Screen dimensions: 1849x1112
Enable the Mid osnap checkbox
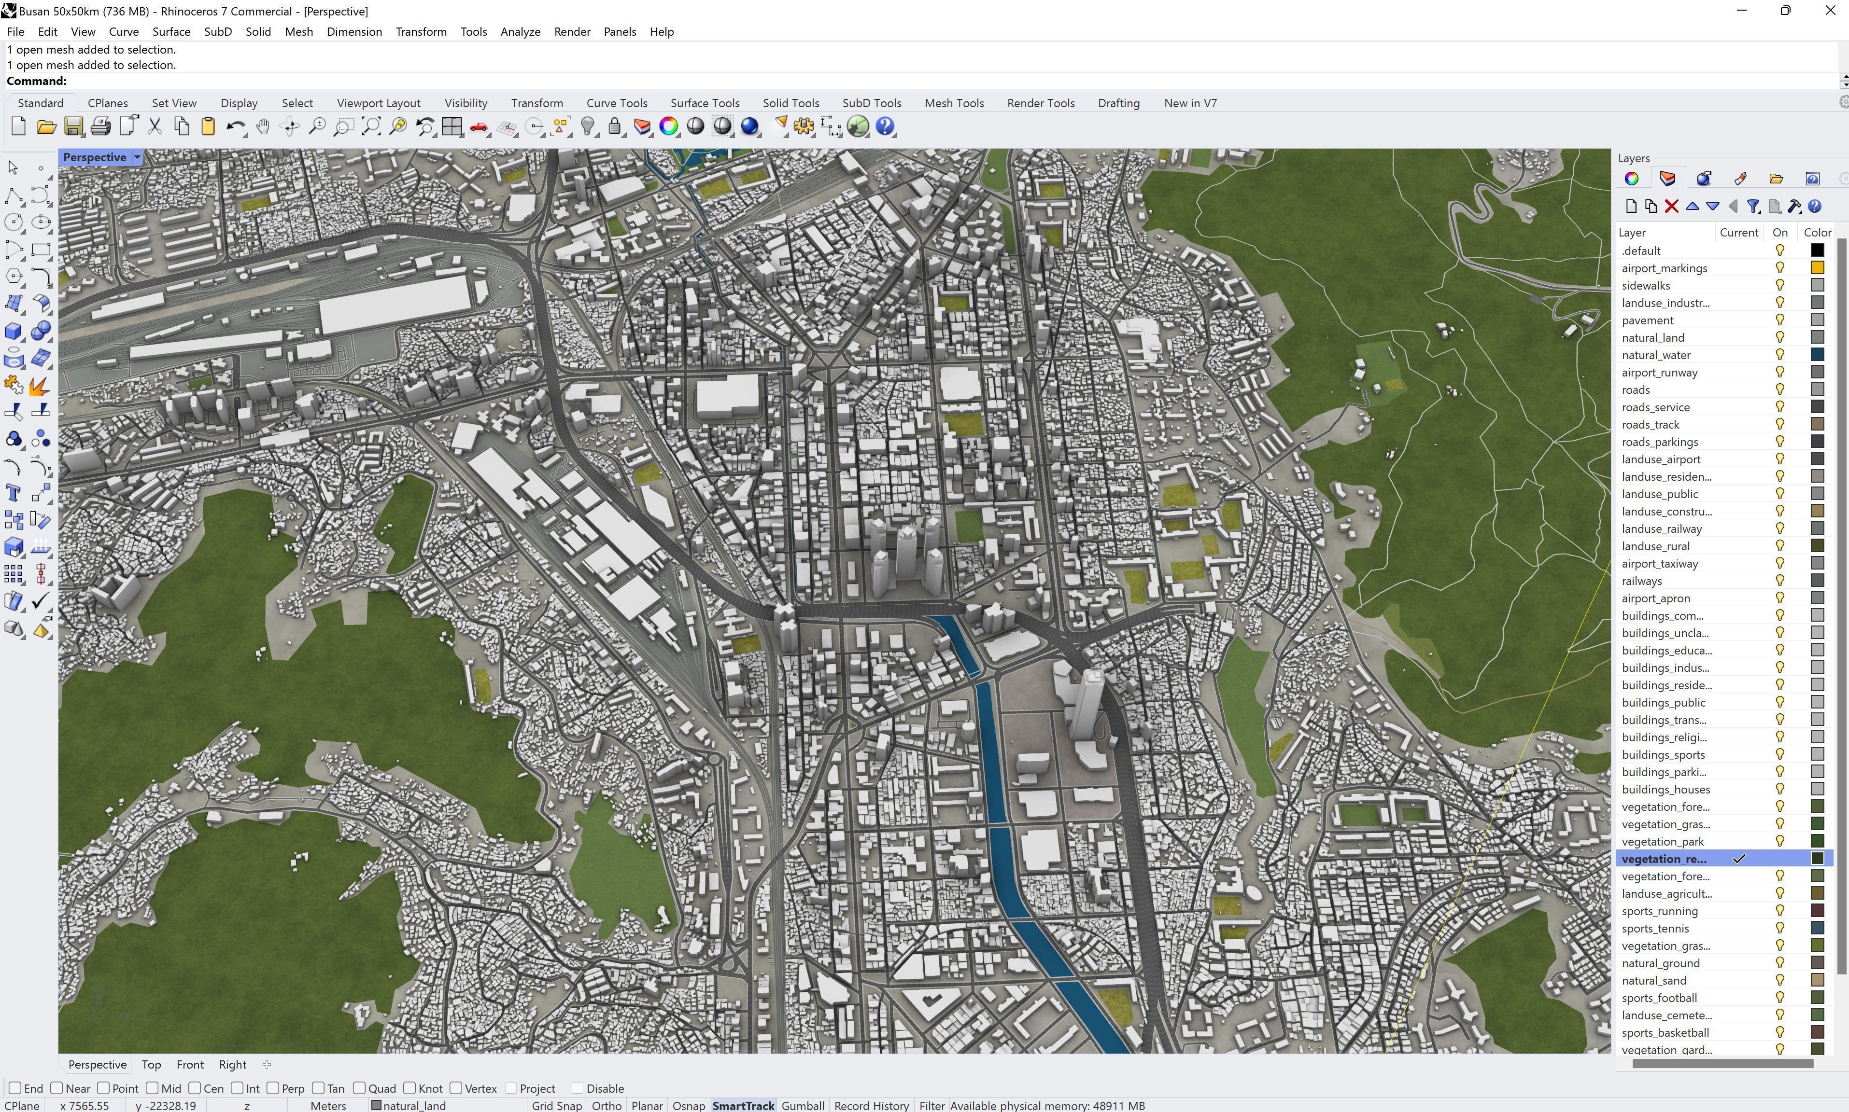point(152,1088)
